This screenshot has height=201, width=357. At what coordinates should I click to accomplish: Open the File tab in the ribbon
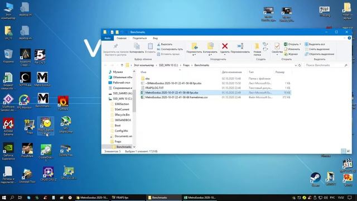coord(108,38)
